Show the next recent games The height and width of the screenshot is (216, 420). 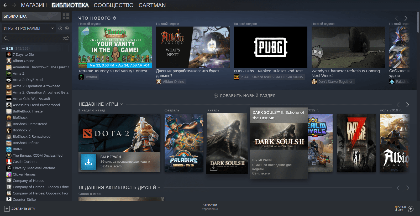408,105
